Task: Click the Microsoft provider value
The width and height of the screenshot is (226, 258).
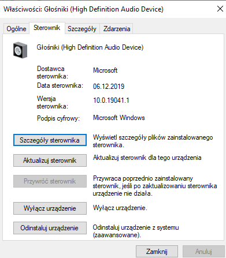Action: 105,70
